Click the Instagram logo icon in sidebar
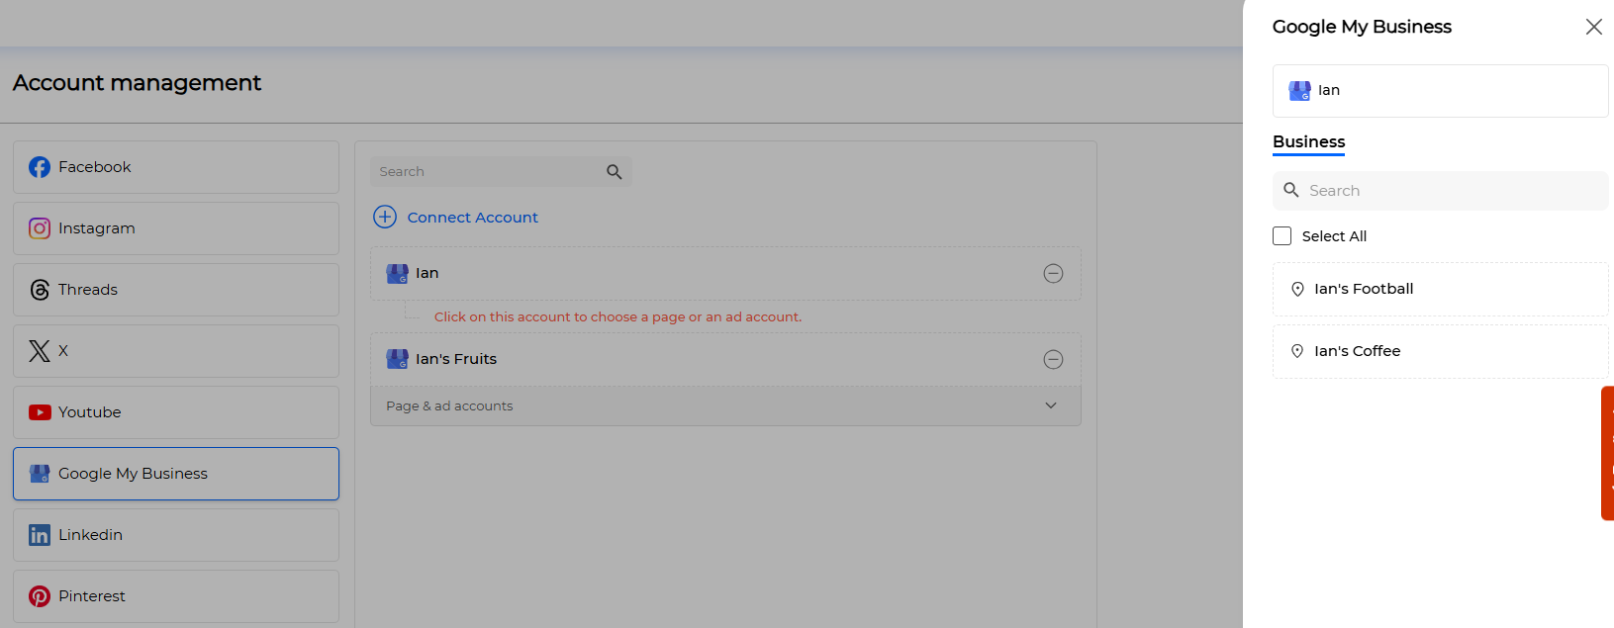1614x628 pixels. coord(40,228)
